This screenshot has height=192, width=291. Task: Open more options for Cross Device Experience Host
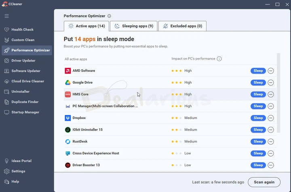tap(271, 153)
